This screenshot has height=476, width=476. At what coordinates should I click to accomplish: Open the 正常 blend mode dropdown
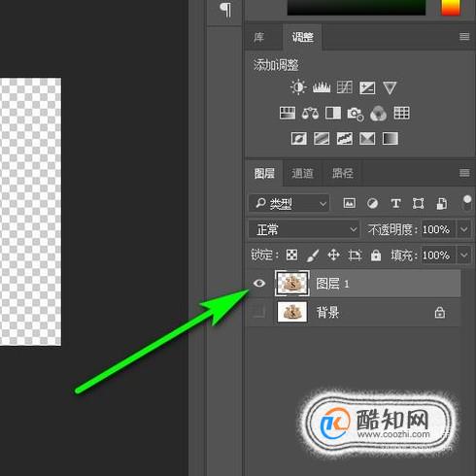[304, 229]
